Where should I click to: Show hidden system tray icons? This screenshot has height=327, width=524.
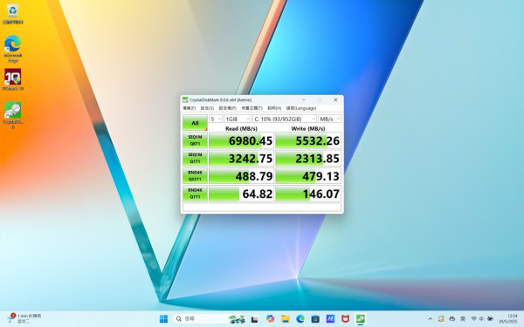click(x=430, y=319)
